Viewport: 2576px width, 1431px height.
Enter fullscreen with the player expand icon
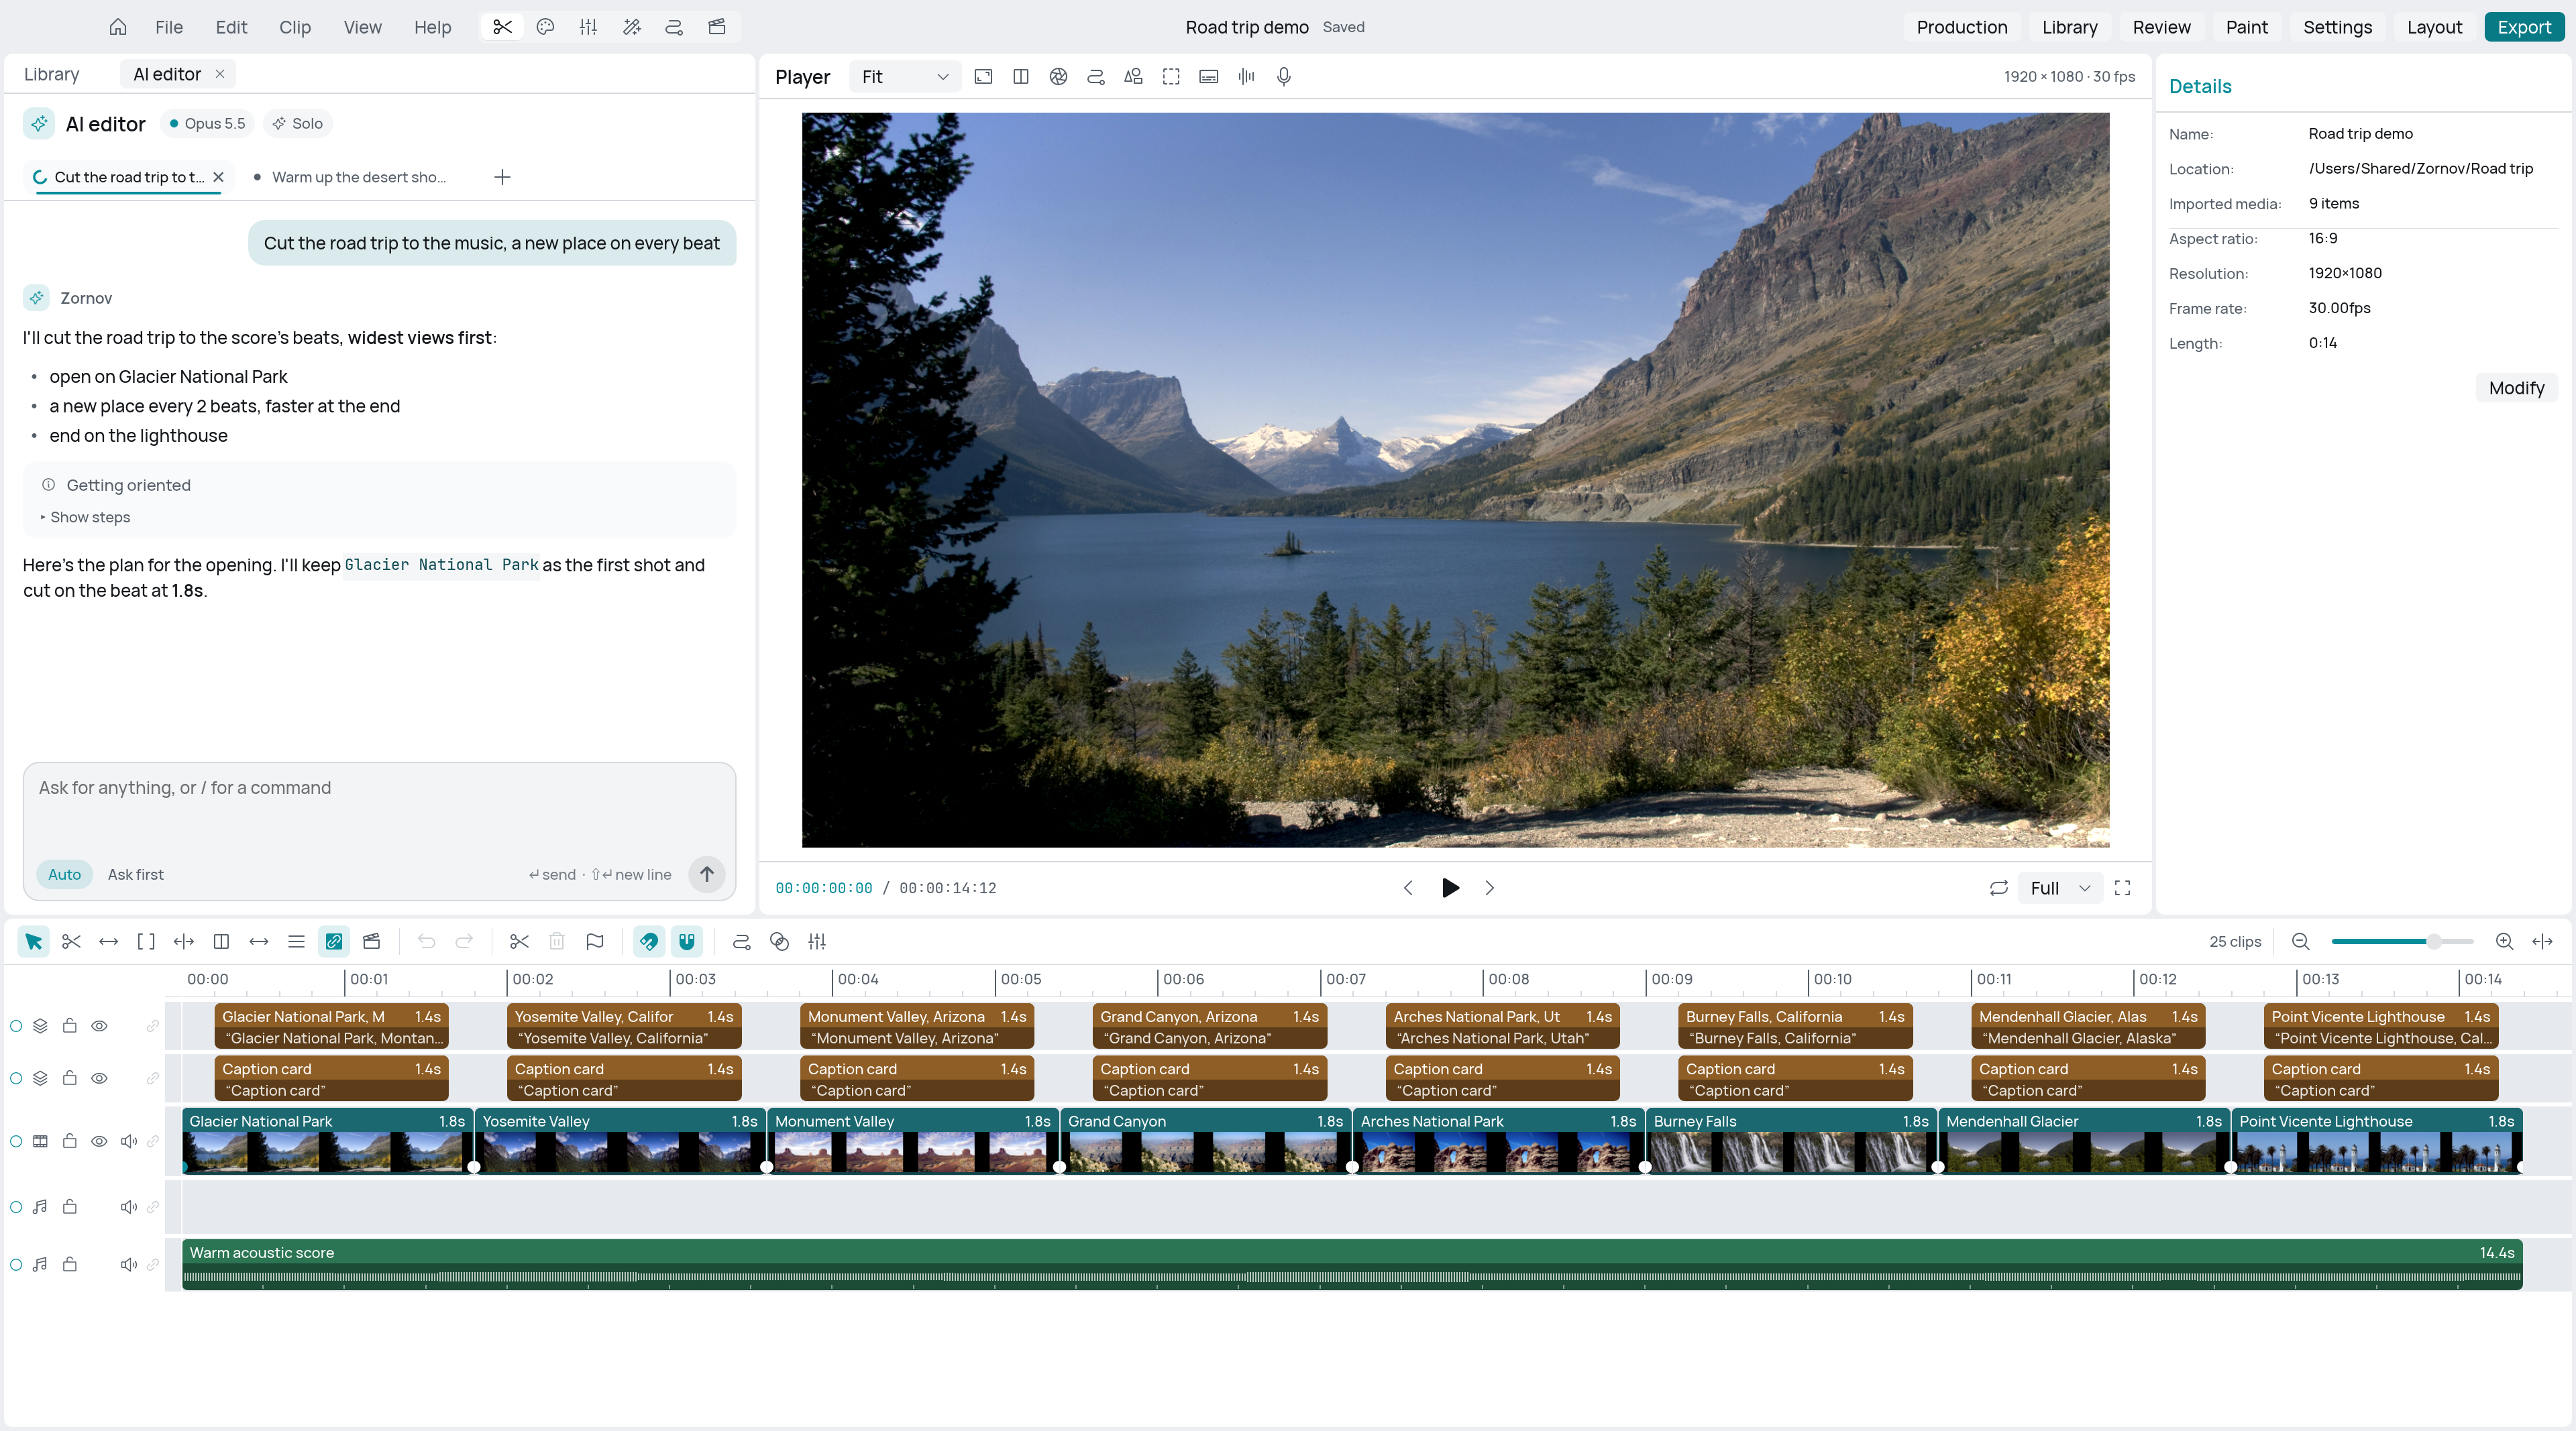pos(2122,889)
